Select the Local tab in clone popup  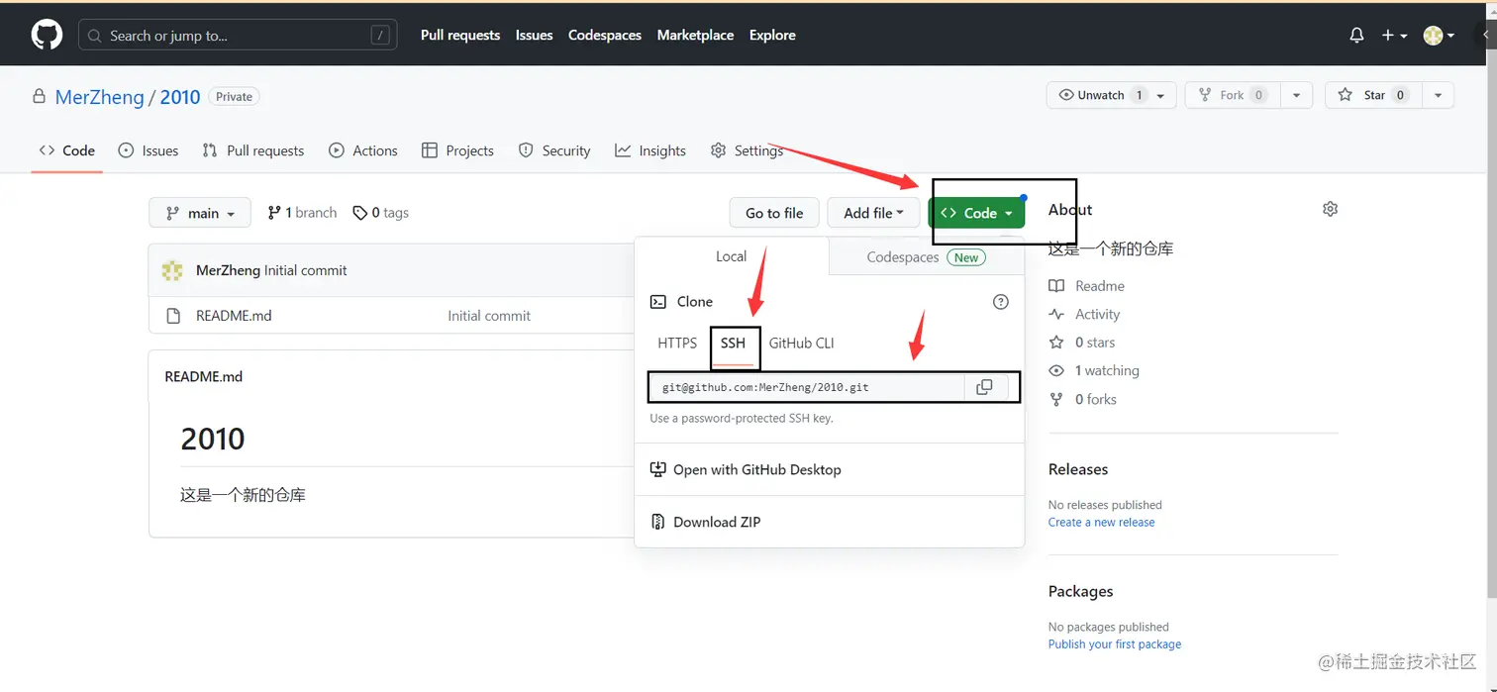pos(732,256)
